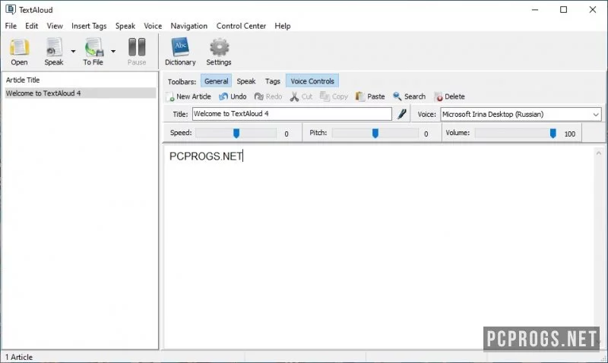Click the Speed slider handle
608x363 pixels.
(x=236, y=133)
